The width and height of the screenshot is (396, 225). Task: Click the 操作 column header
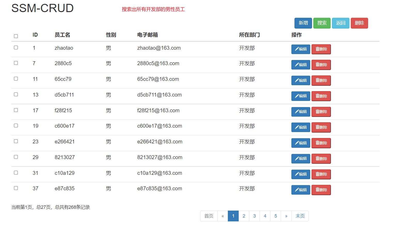tap(297, 35)
